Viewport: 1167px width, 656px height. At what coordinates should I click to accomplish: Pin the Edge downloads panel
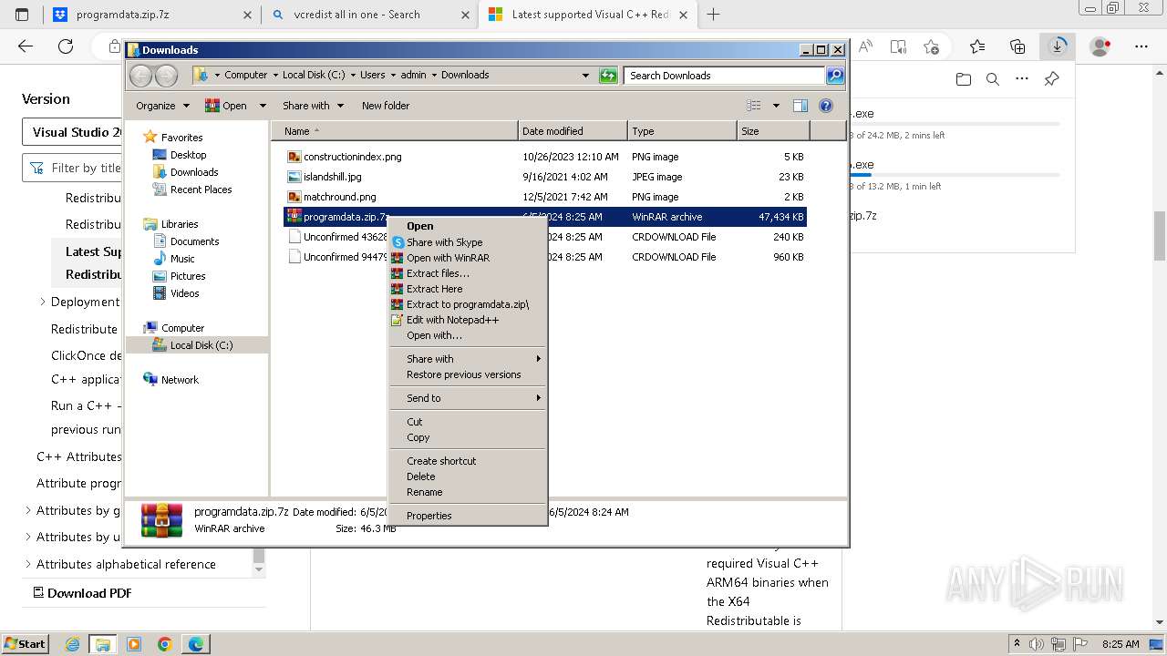point(1051,79)
